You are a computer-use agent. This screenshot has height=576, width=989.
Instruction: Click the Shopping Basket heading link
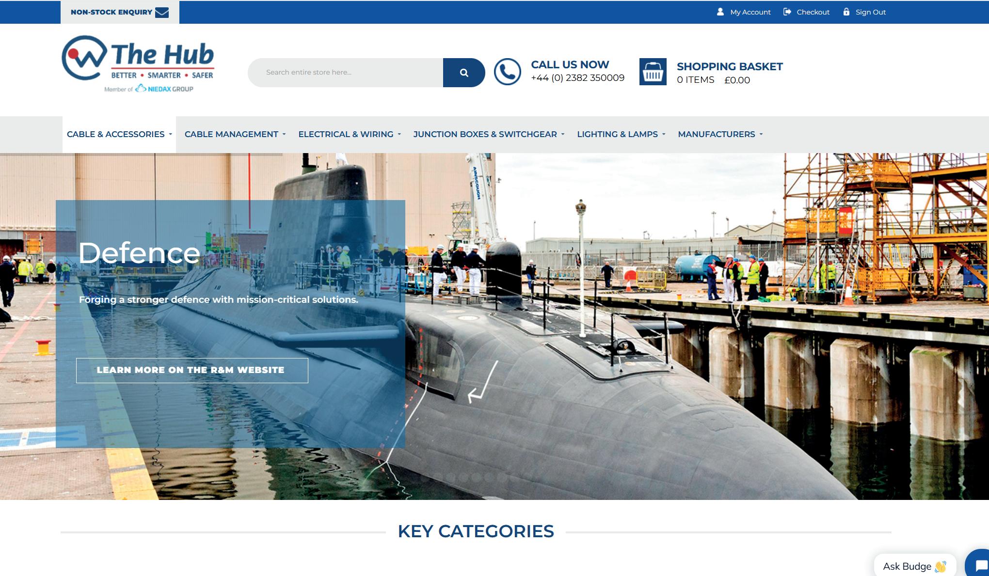coord(729,66)
